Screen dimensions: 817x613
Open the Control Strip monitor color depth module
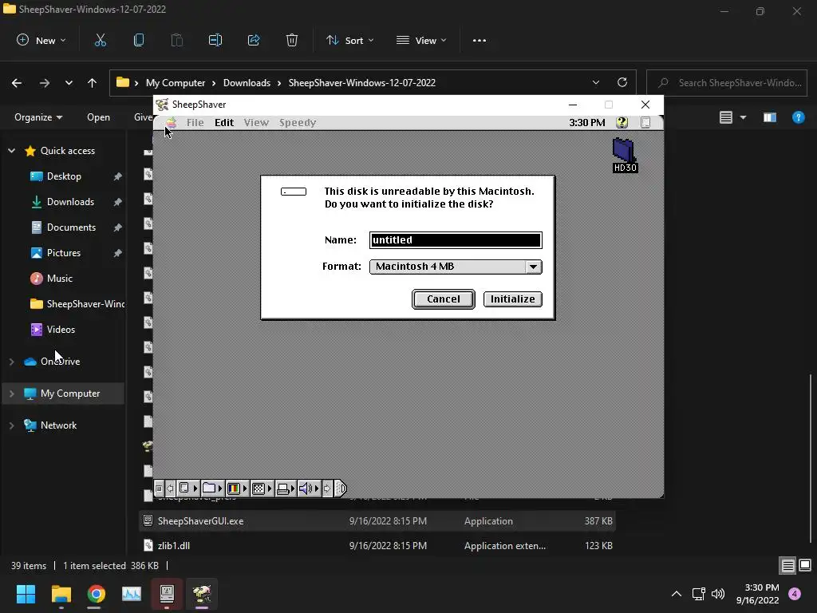237,488
